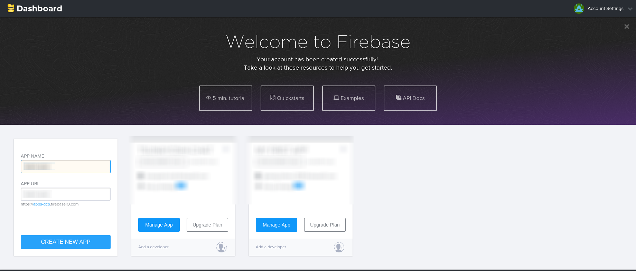Dismiss the welcome banner with the X
This screenshot has height=271, width=636.
point(626,27)
